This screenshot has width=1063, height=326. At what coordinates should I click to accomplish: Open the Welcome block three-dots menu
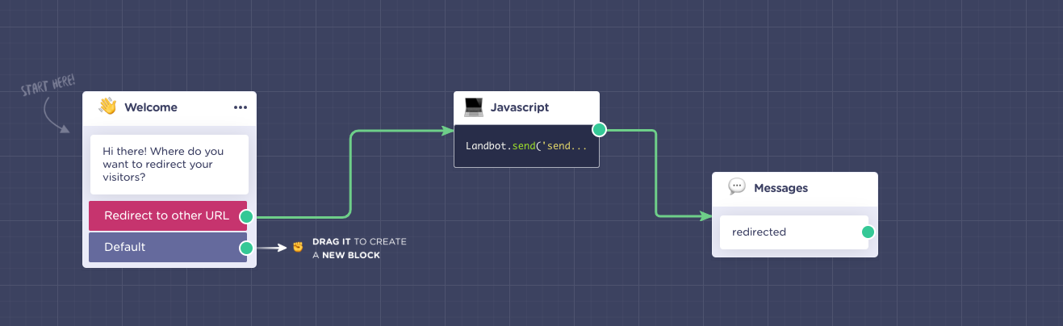pyautogui.click(x=241, y=107)
